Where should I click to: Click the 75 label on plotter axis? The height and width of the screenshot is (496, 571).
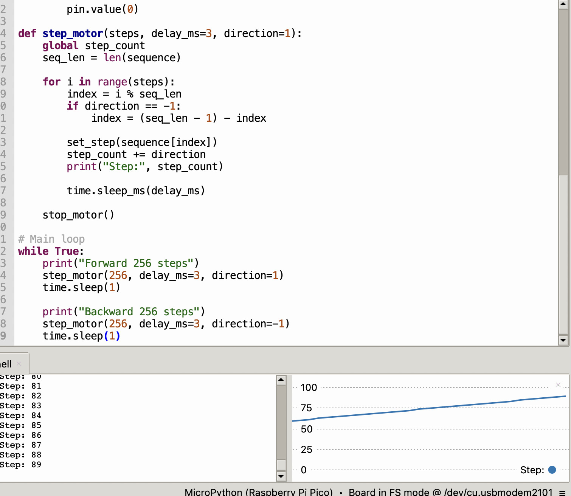[x=306, y=408]
